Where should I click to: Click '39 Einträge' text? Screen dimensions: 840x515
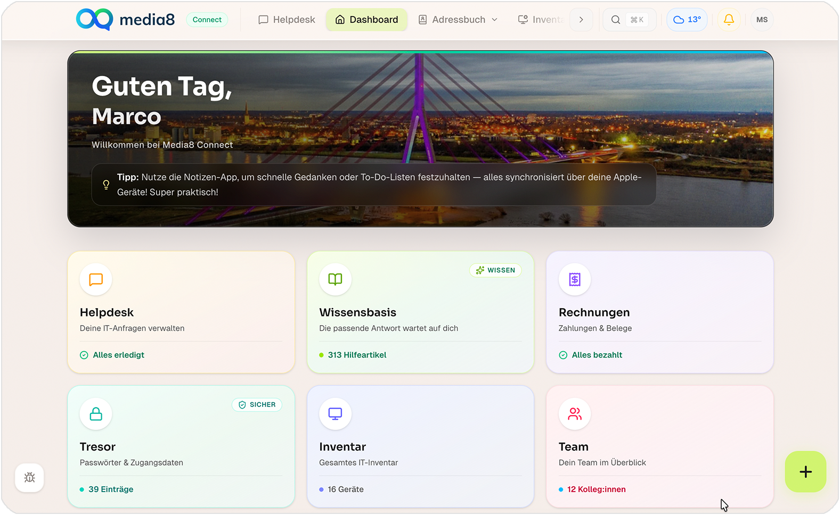111,489
